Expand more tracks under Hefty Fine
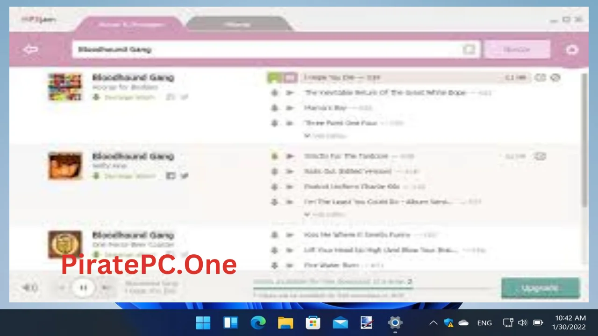This screenshot has height=336, width=598. [x=325, y=214]
